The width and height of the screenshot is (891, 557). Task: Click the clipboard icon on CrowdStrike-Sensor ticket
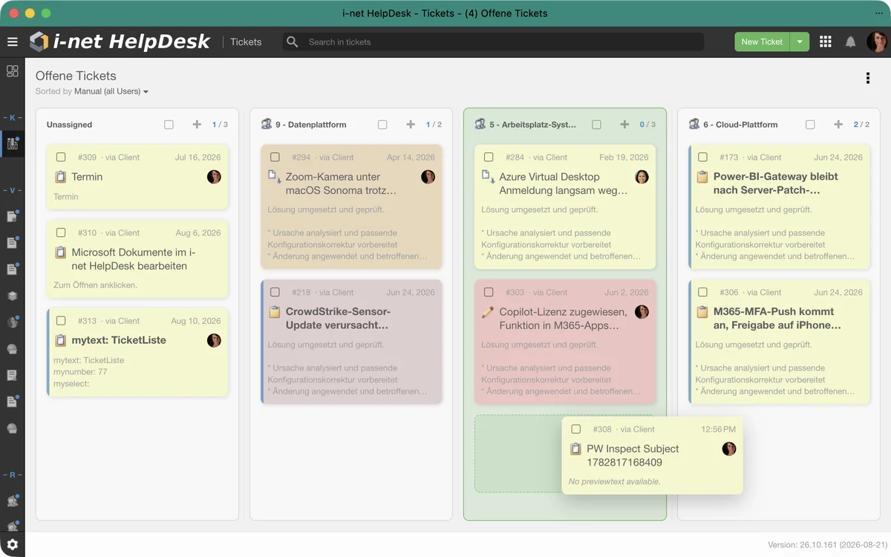[x=275, y=312]
